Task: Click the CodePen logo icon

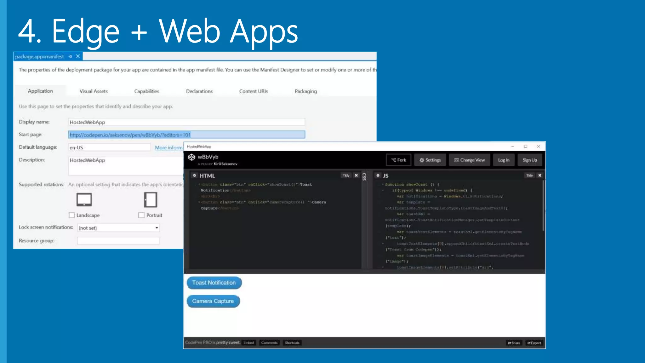Action: click(191, 157)
